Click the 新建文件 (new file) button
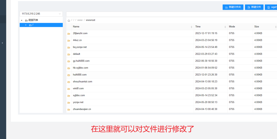The width and height of the screenshot is (277, 139). [254, 7]
